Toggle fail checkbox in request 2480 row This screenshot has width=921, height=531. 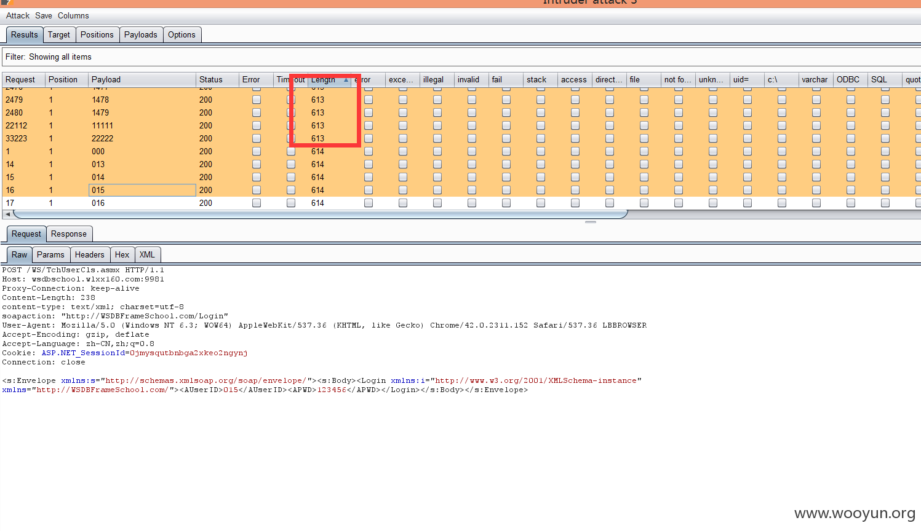[506, 112]
